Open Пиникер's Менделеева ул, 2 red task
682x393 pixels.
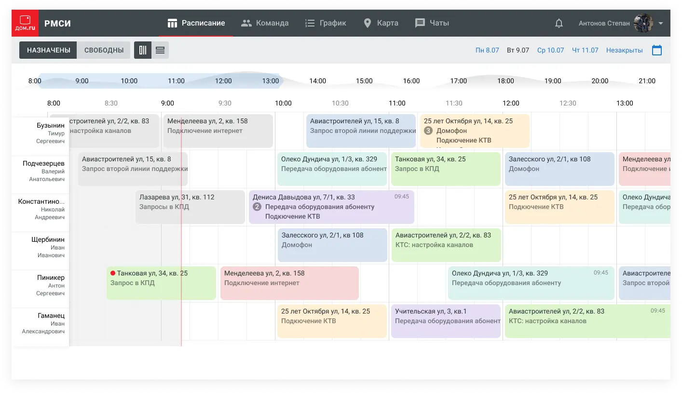tap(289, 283)
